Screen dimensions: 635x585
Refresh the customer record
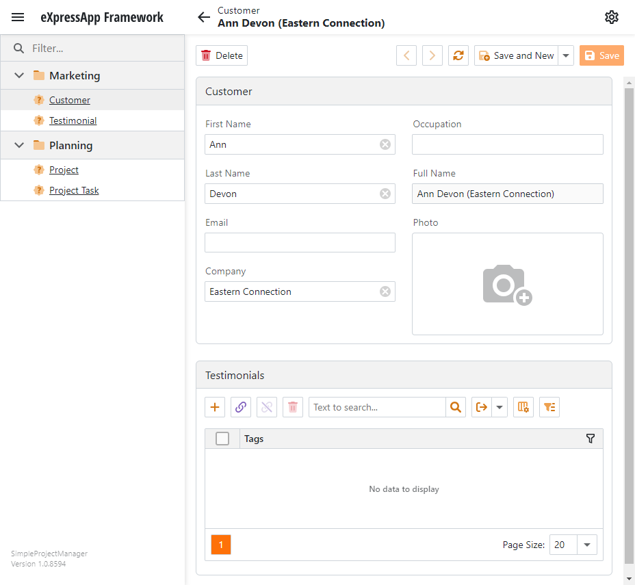(458, 55)
